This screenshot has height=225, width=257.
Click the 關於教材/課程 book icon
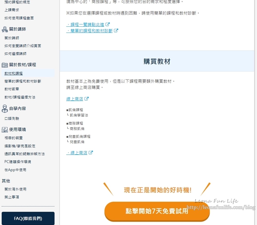tap(5, 65)
